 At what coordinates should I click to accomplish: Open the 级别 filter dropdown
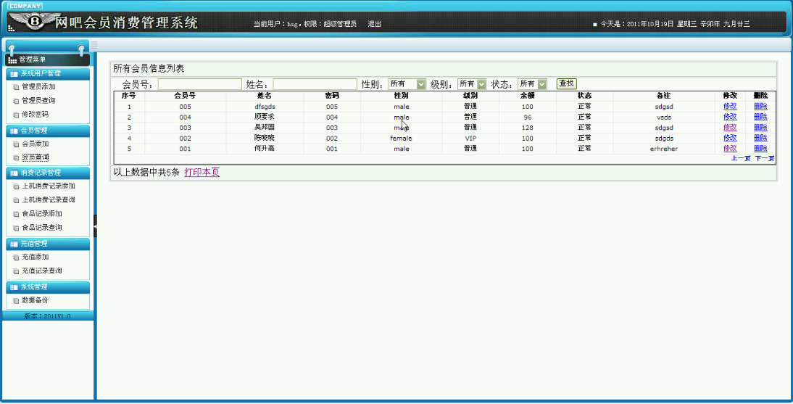click(472, 84)
